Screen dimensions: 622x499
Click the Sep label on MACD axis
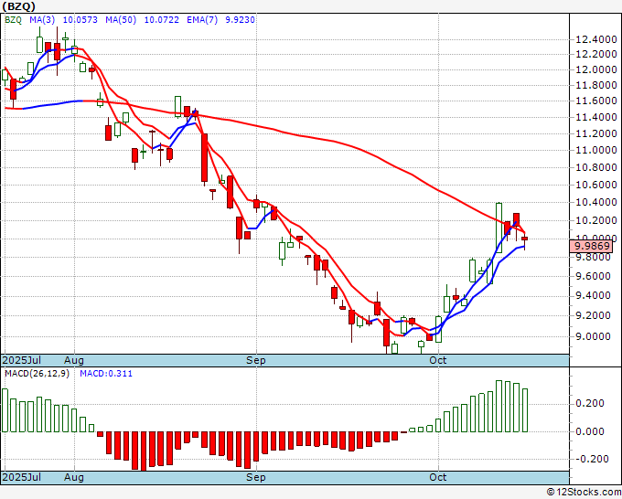[x=256, y=477]
